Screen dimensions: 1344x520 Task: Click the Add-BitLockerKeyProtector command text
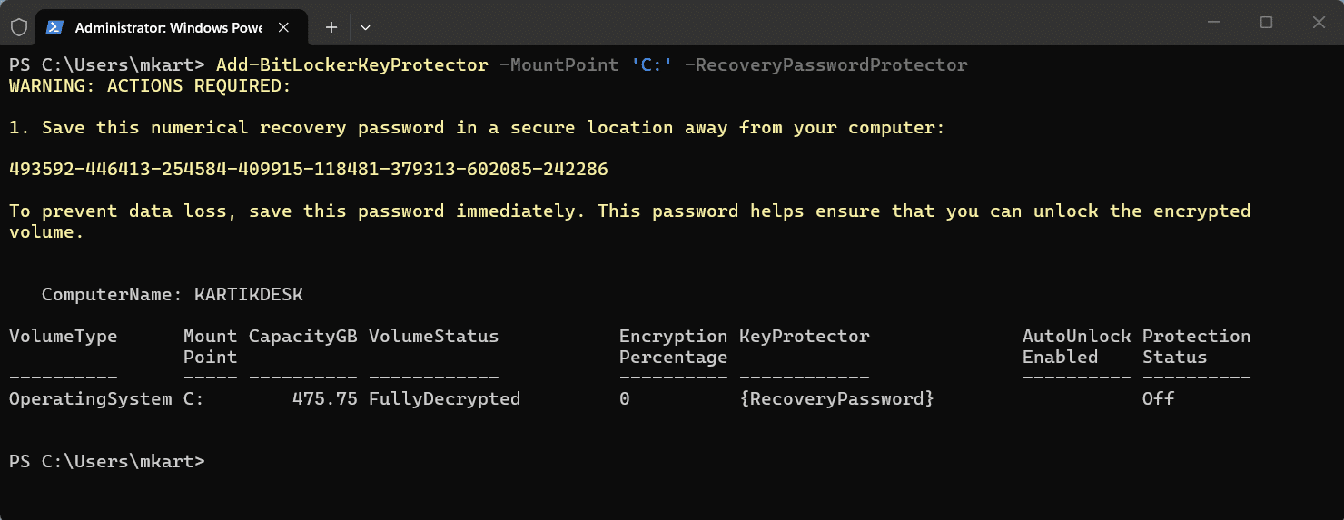(x=351, y=65)
